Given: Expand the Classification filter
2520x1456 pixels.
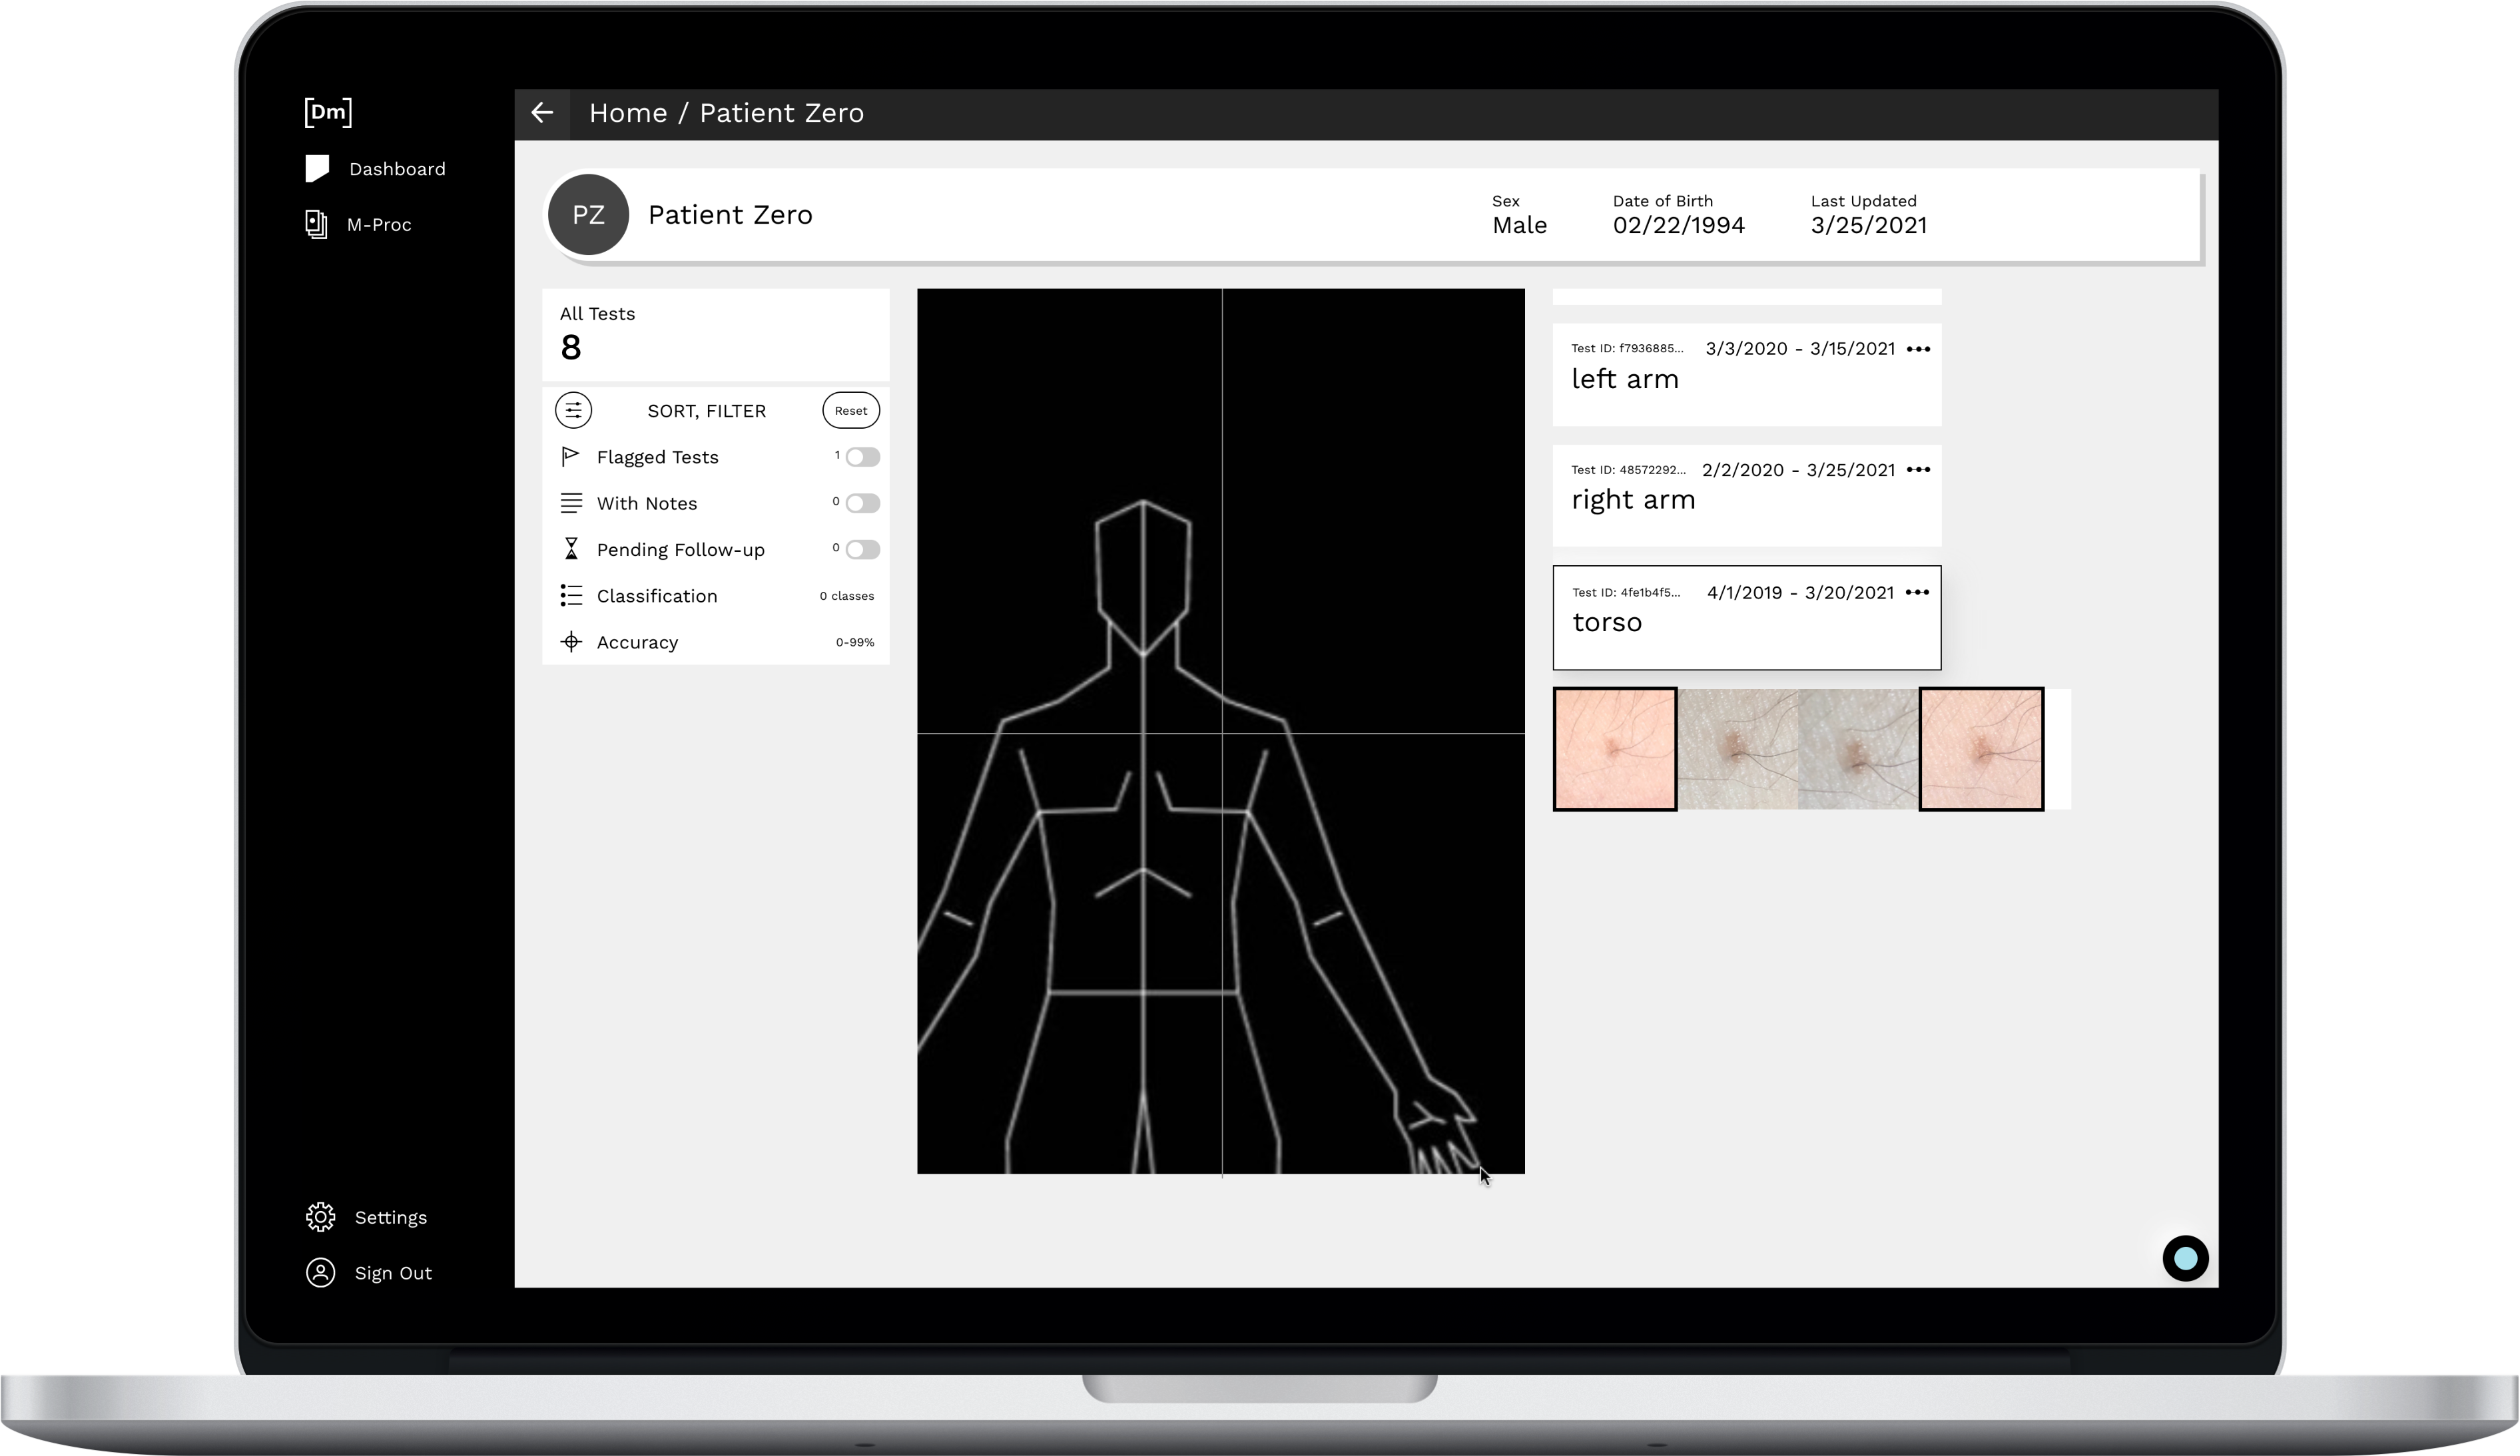Looking at the screenshot, I should coord(656,596).
